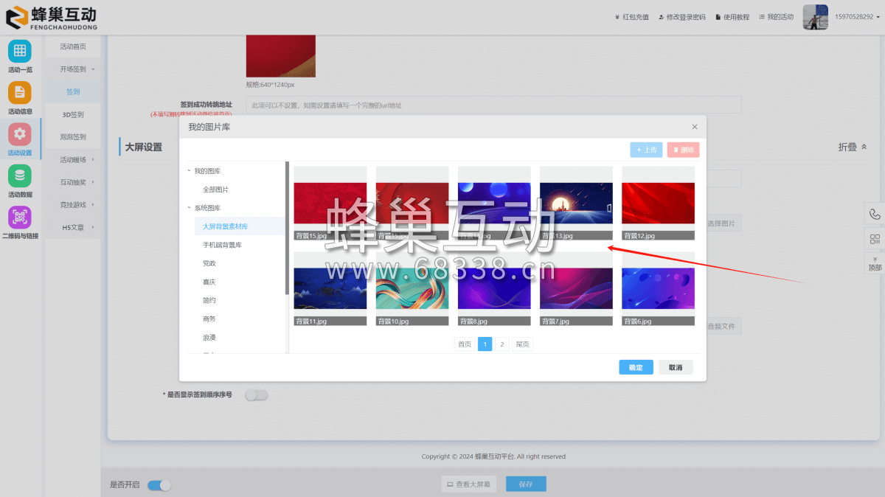
Task: Collapse the 系统图库 tree node
Action: click(190, 208)
